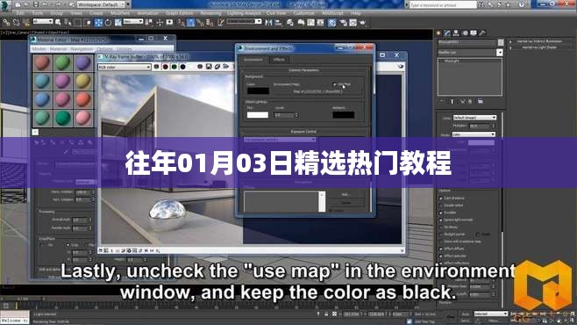This screenshot has width=577, height=325.
Task: Open the Render Setup toolbar icon
Action: point(331,23)
